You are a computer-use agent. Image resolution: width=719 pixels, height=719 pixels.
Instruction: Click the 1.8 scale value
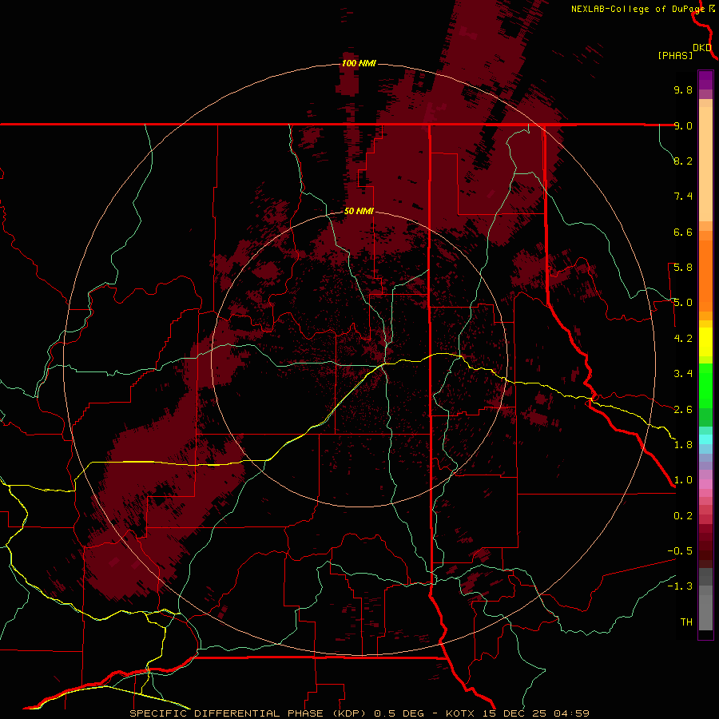point(683,445)
